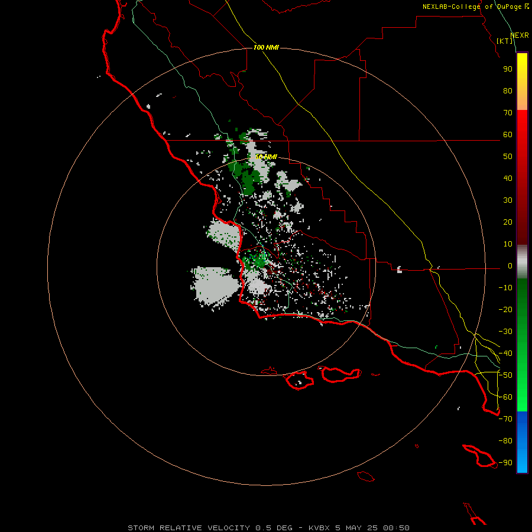Click the yellow top segment of the color bar
532x532 pixels.
point(522,82)
